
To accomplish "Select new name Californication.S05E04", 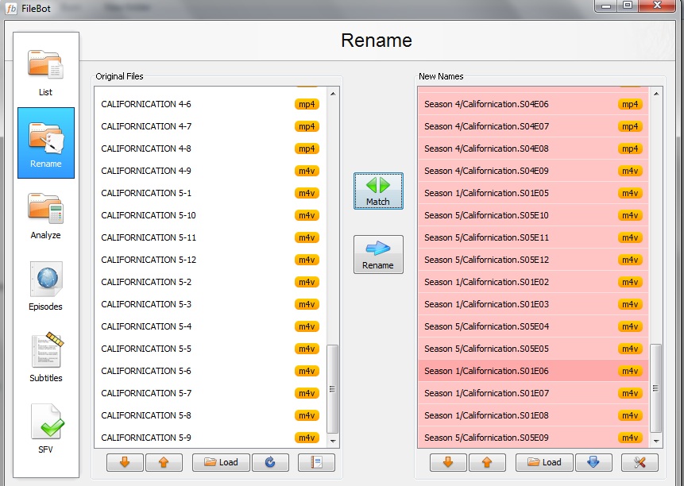I will coord(534,326).
